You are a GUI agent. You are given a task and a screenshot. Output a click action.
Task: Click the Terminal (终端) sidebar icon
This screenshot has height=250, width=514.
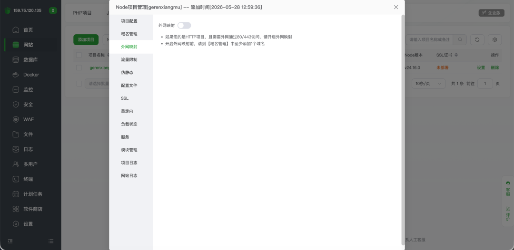click(x=16, y=179)
